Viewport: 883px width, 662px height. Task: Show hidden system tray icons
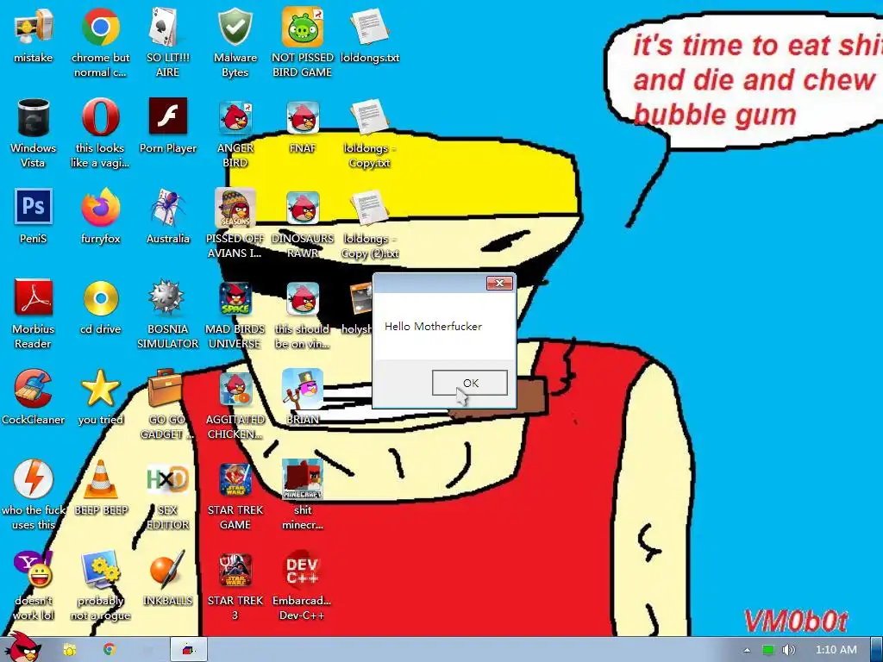tap(747, 650)
